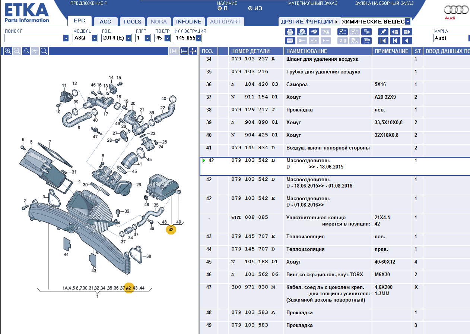Viewport: 470px width, 334px height.
Task: Click the single shopping cart icon
Action: point(366,41)
